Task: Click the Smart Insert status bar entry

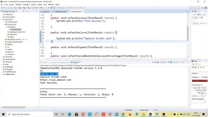Action: 144,110
